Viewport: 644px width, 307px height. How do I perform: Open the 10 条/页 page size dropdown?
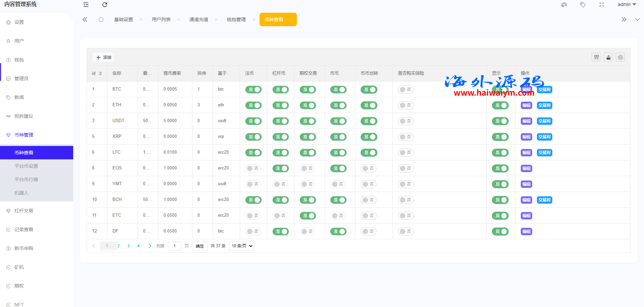coord(241,246)
